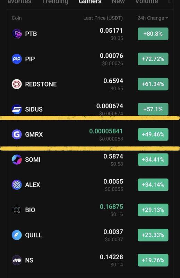Select the SOMI coin icon
Image resolution: width=180 pixels, height=278 pixels.
(17, 160)
